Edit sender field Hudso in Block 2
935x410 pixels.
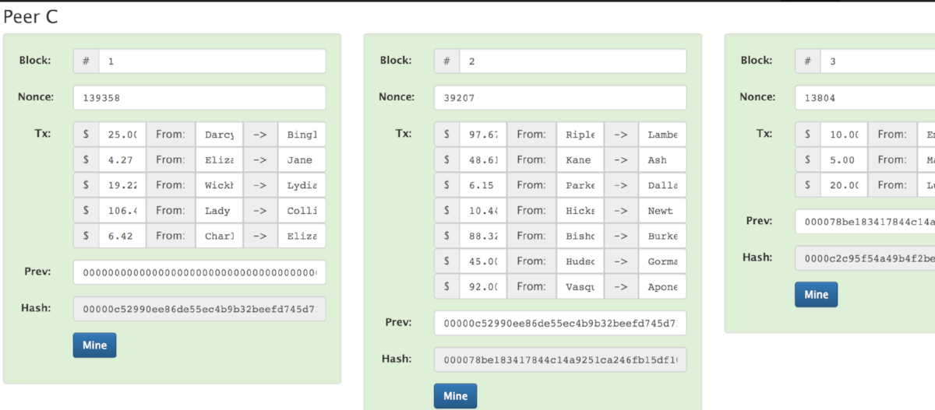[x=580, y=261]
